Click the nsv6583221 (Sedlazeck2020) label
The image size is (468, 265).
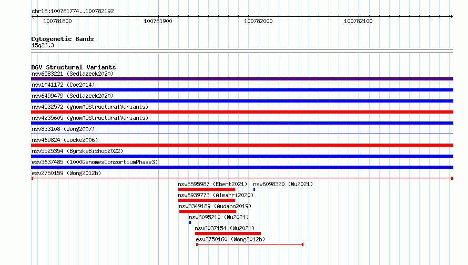(x=73, y=74)
